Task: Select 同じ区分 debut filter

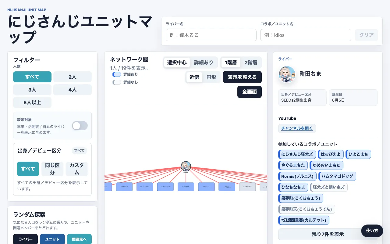Action: (x=52, y=169)
